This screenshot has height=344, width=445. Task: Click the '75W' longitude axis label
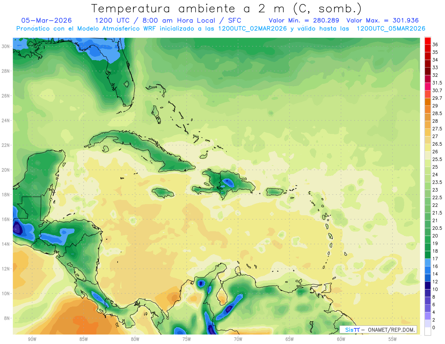click(x=187, y=339)
